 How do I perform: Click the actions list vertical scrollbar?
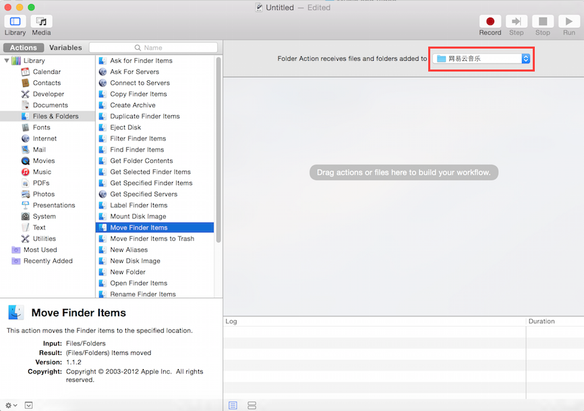(218, 149)
